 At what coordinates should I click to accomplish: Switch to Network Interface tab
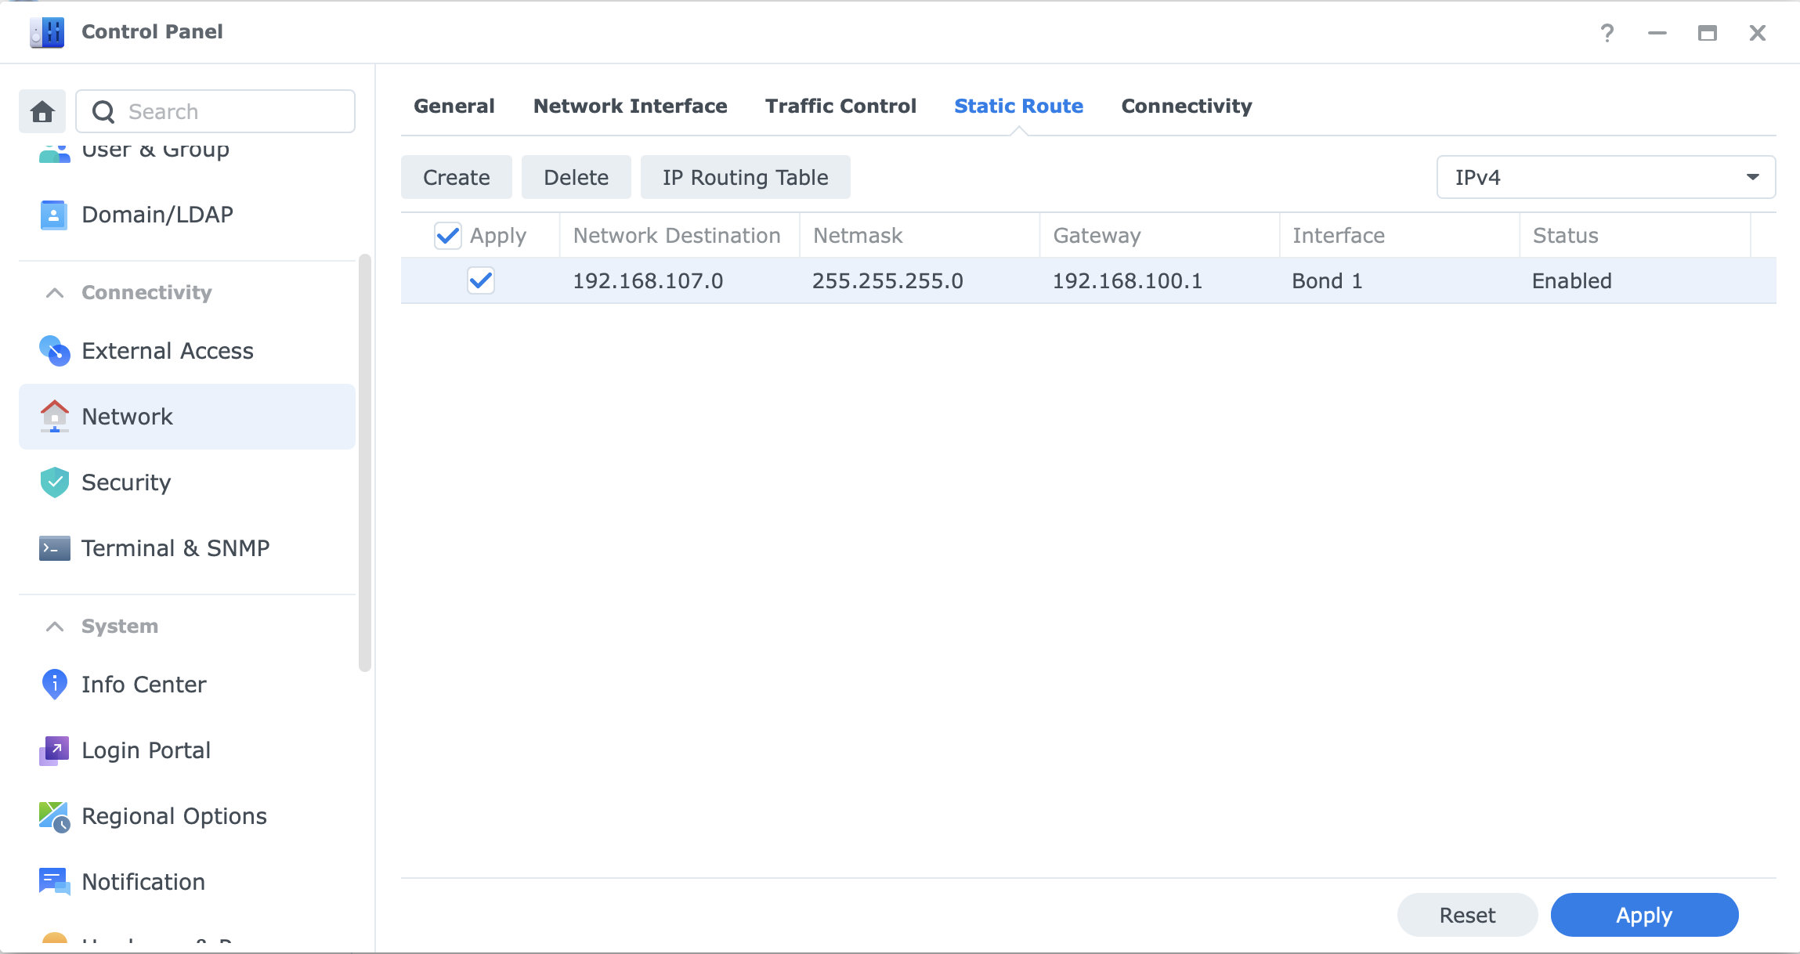(x=630, y=105)
